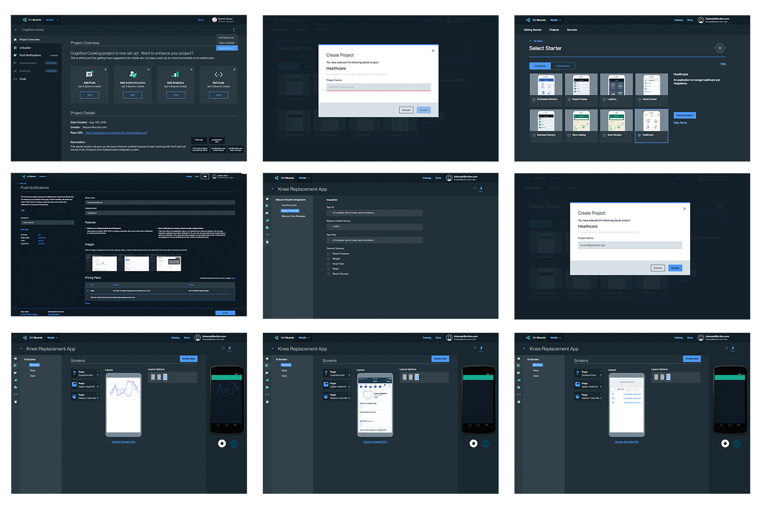Click the hexagon close icon beside Select Starter
The image size is (764, 505).
click(720, 48)
